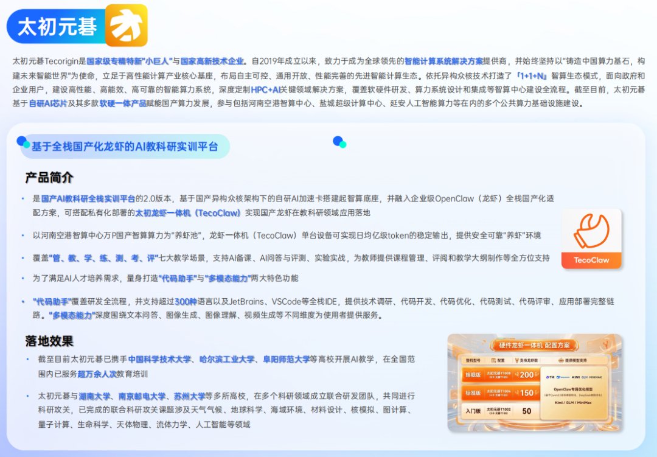Click the orange Tecorigin bird logo icon

click(x=126, y=25)
